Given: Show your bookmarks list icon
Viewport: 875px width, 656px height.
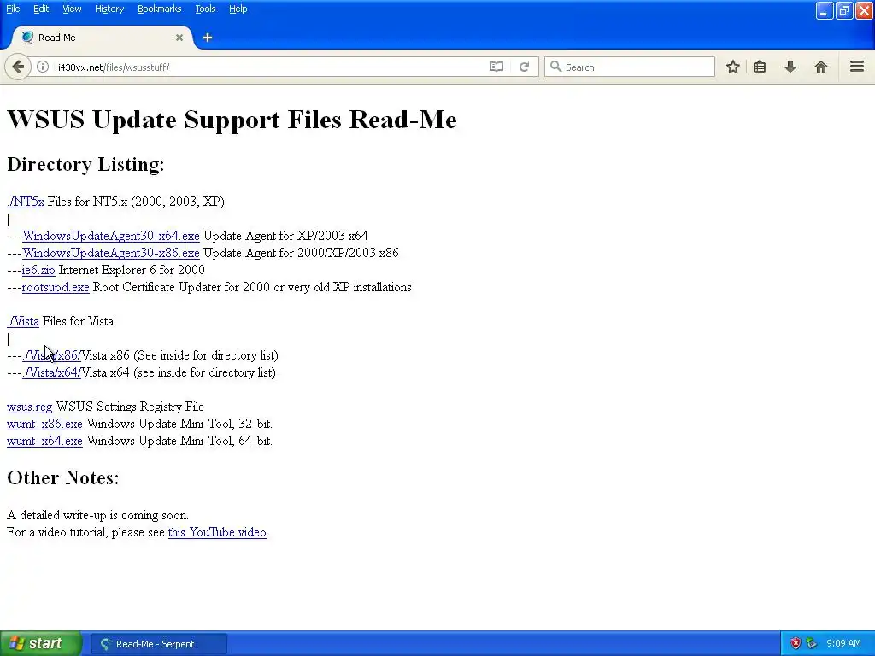Looking at the screenshot, I should pos(760,67).
